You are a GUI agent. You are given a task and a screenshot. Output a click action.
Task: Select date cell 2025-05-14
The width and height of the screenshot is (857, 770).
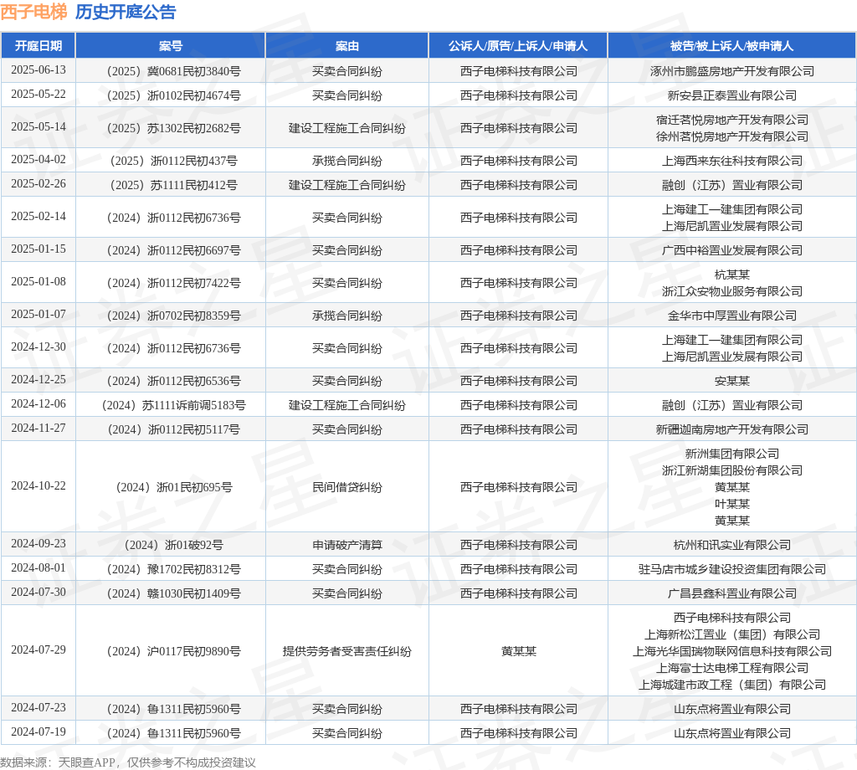38,126
